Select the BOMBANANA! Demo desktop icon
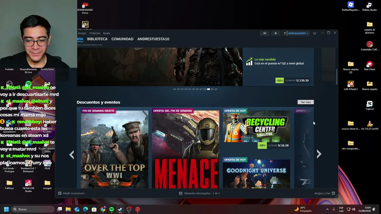This screenshot has height=214, width=381. pos(85,8)
